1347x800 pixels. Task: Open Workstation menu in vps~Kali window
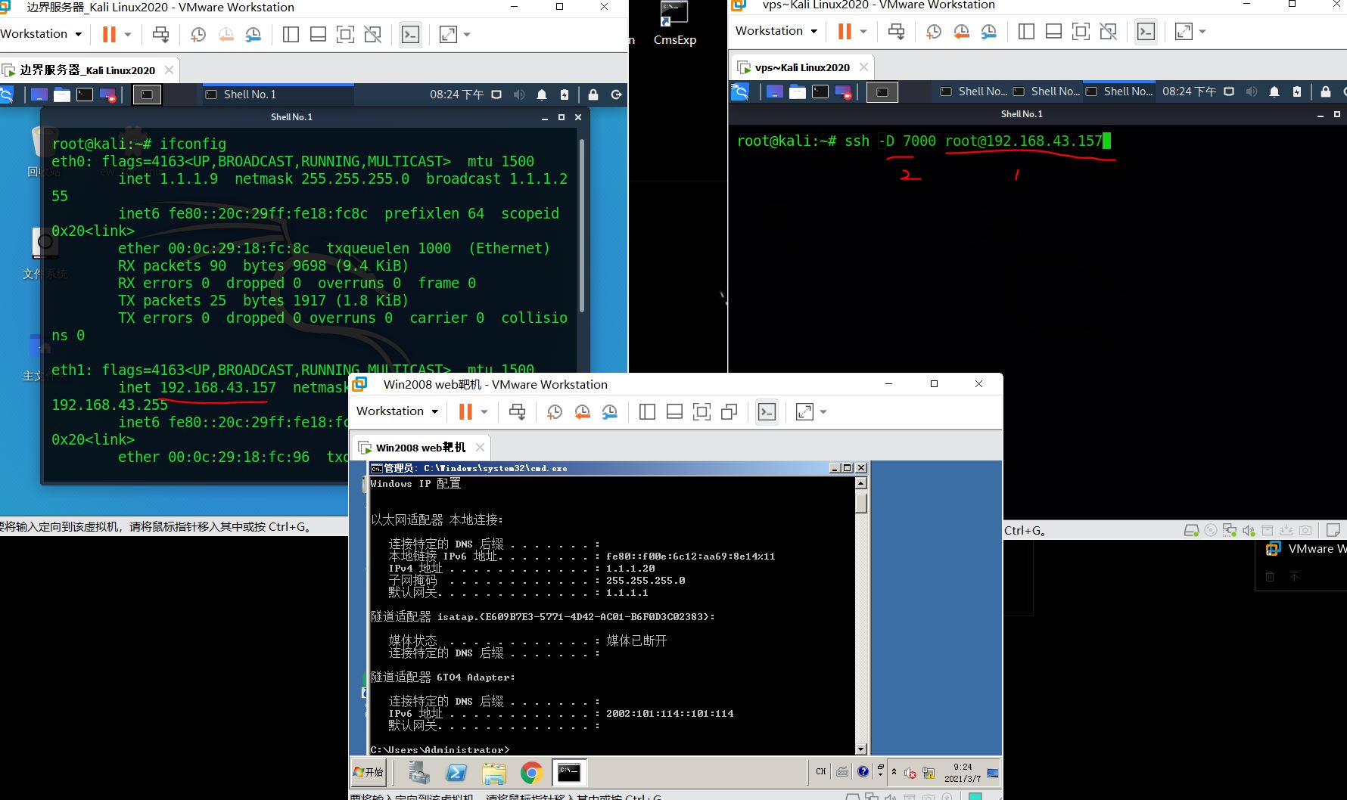pyautogui.click(x=776, y=31)
